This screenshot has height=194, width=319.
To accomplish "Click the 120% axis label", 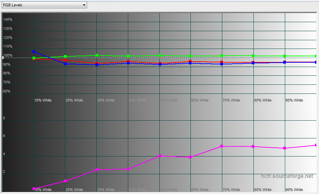I will [8, 38].
